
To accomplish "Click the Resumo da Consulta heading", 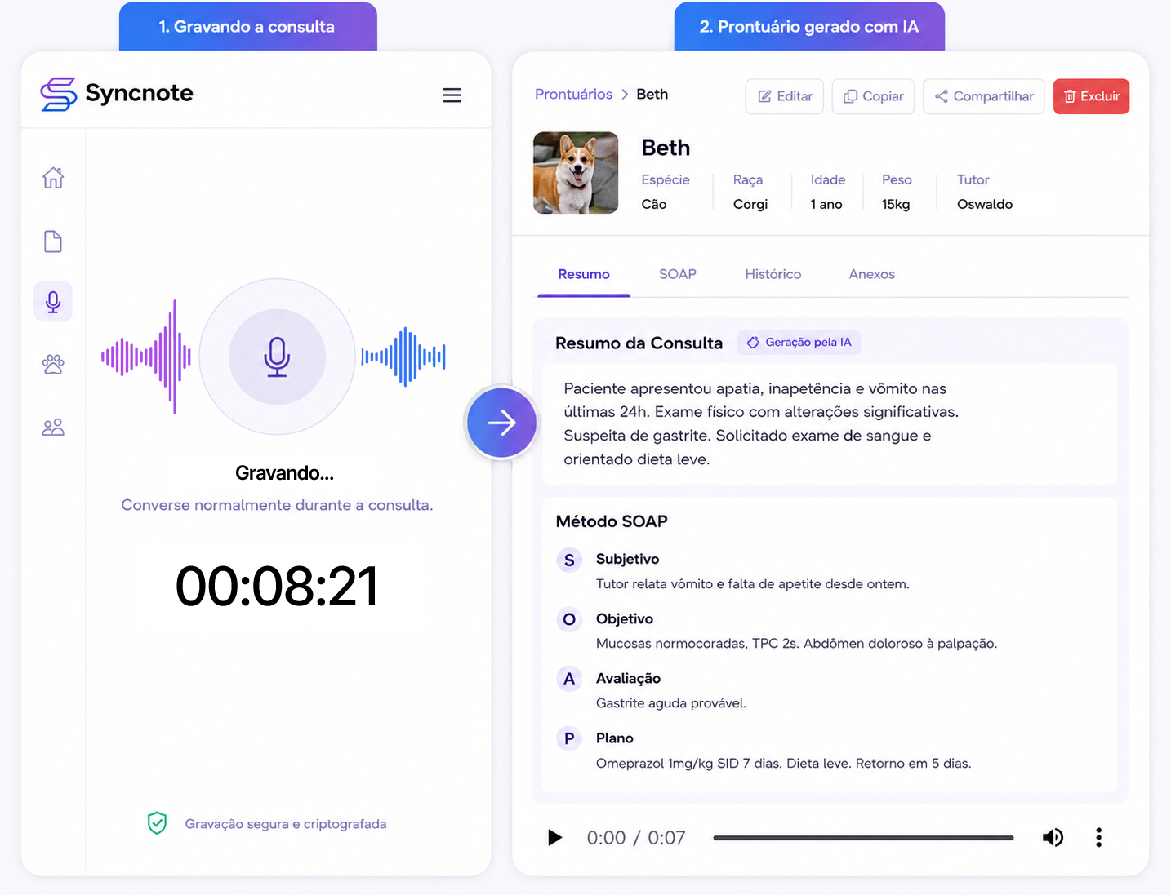I will pos(639,343).
